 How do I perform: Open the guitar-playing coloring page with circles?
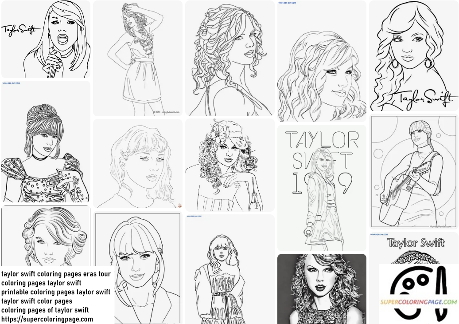click(x=414, y=171)
